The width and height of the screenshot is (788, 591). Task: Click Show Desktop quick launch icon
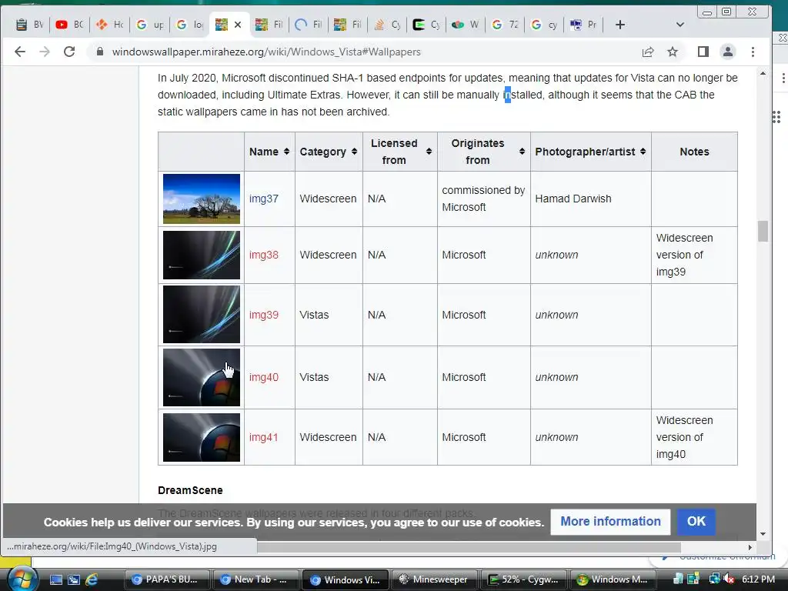pos(55,580)
